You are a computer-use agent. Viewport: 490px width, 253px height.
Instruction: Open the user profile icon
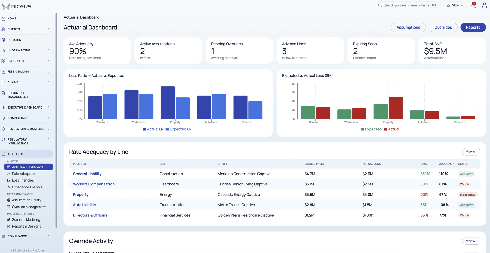pyautogui.click(x=484, y=5)
